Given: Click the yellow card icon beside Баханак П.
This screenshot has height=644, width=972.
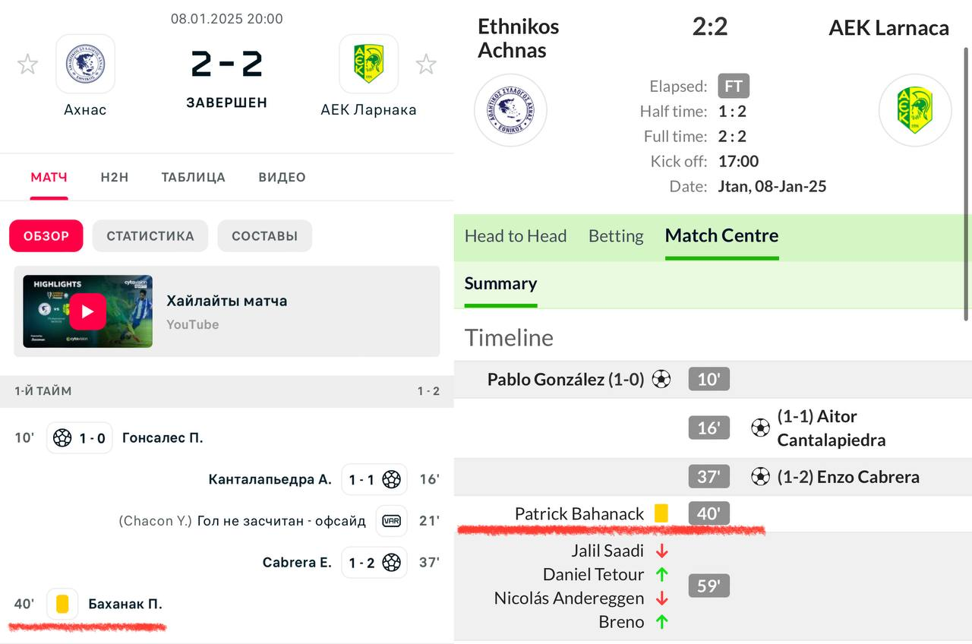Looking at the screenshot, I should (62, 605).
